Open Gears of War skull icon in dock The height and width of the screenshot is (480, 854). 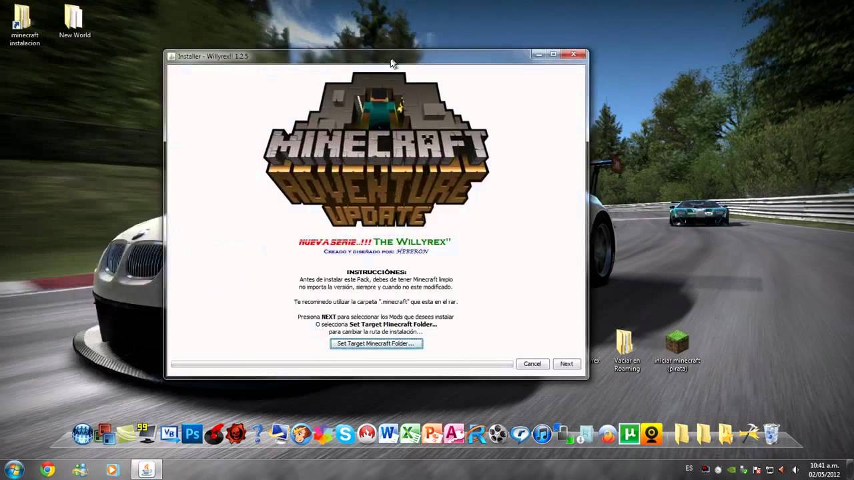click(x=236, y=435)
